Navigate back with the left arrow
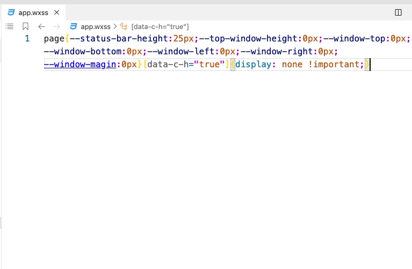Image resolution: width=412 pixels, height=269 pixels. click(x=41, y=26)
